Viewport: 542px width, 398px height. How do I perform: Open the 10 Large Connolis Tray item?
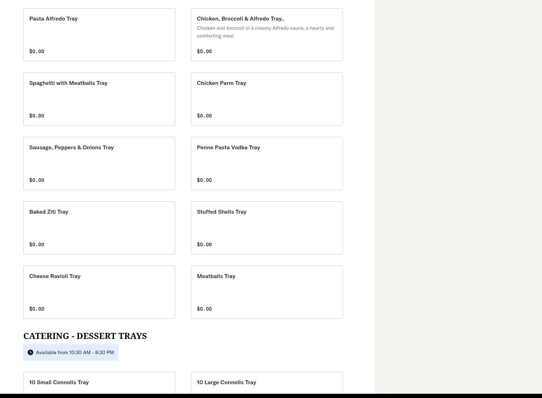(x=267, y=383)
